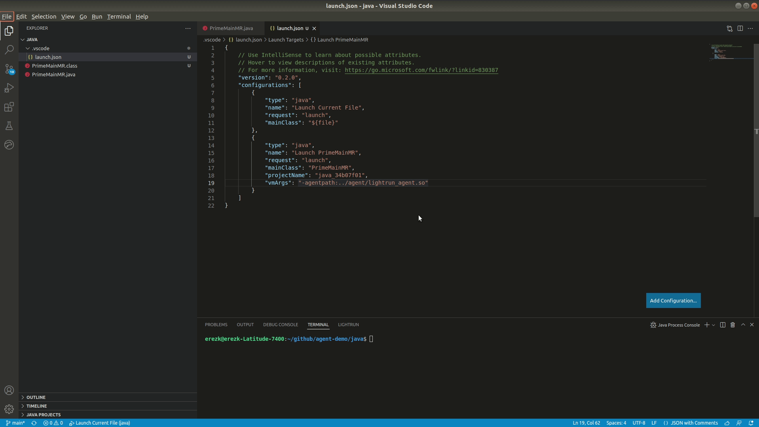Open the Extensions view
Image resolution: width=759 pixels, height=427 pixels.
point(9,107)
